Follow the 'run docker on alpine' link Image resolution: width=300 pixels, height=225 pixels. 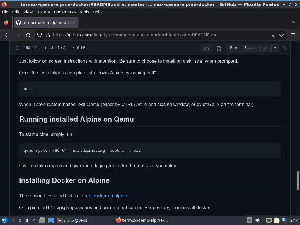coord(105,196)
